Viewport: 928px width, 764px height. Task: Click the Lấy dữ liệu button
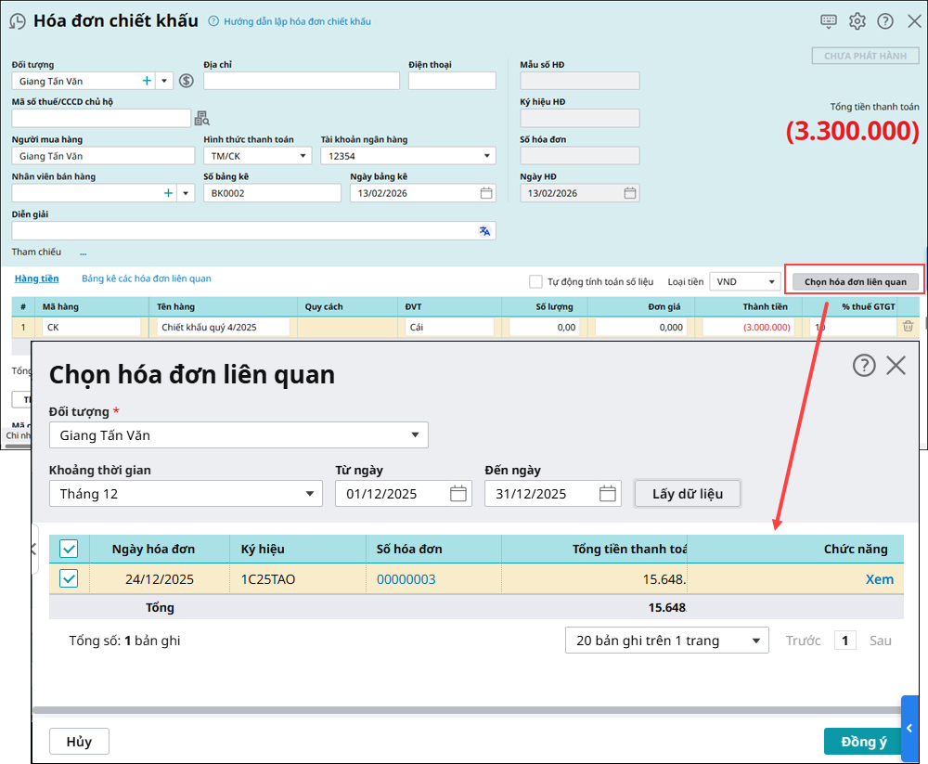pos(687,494)
